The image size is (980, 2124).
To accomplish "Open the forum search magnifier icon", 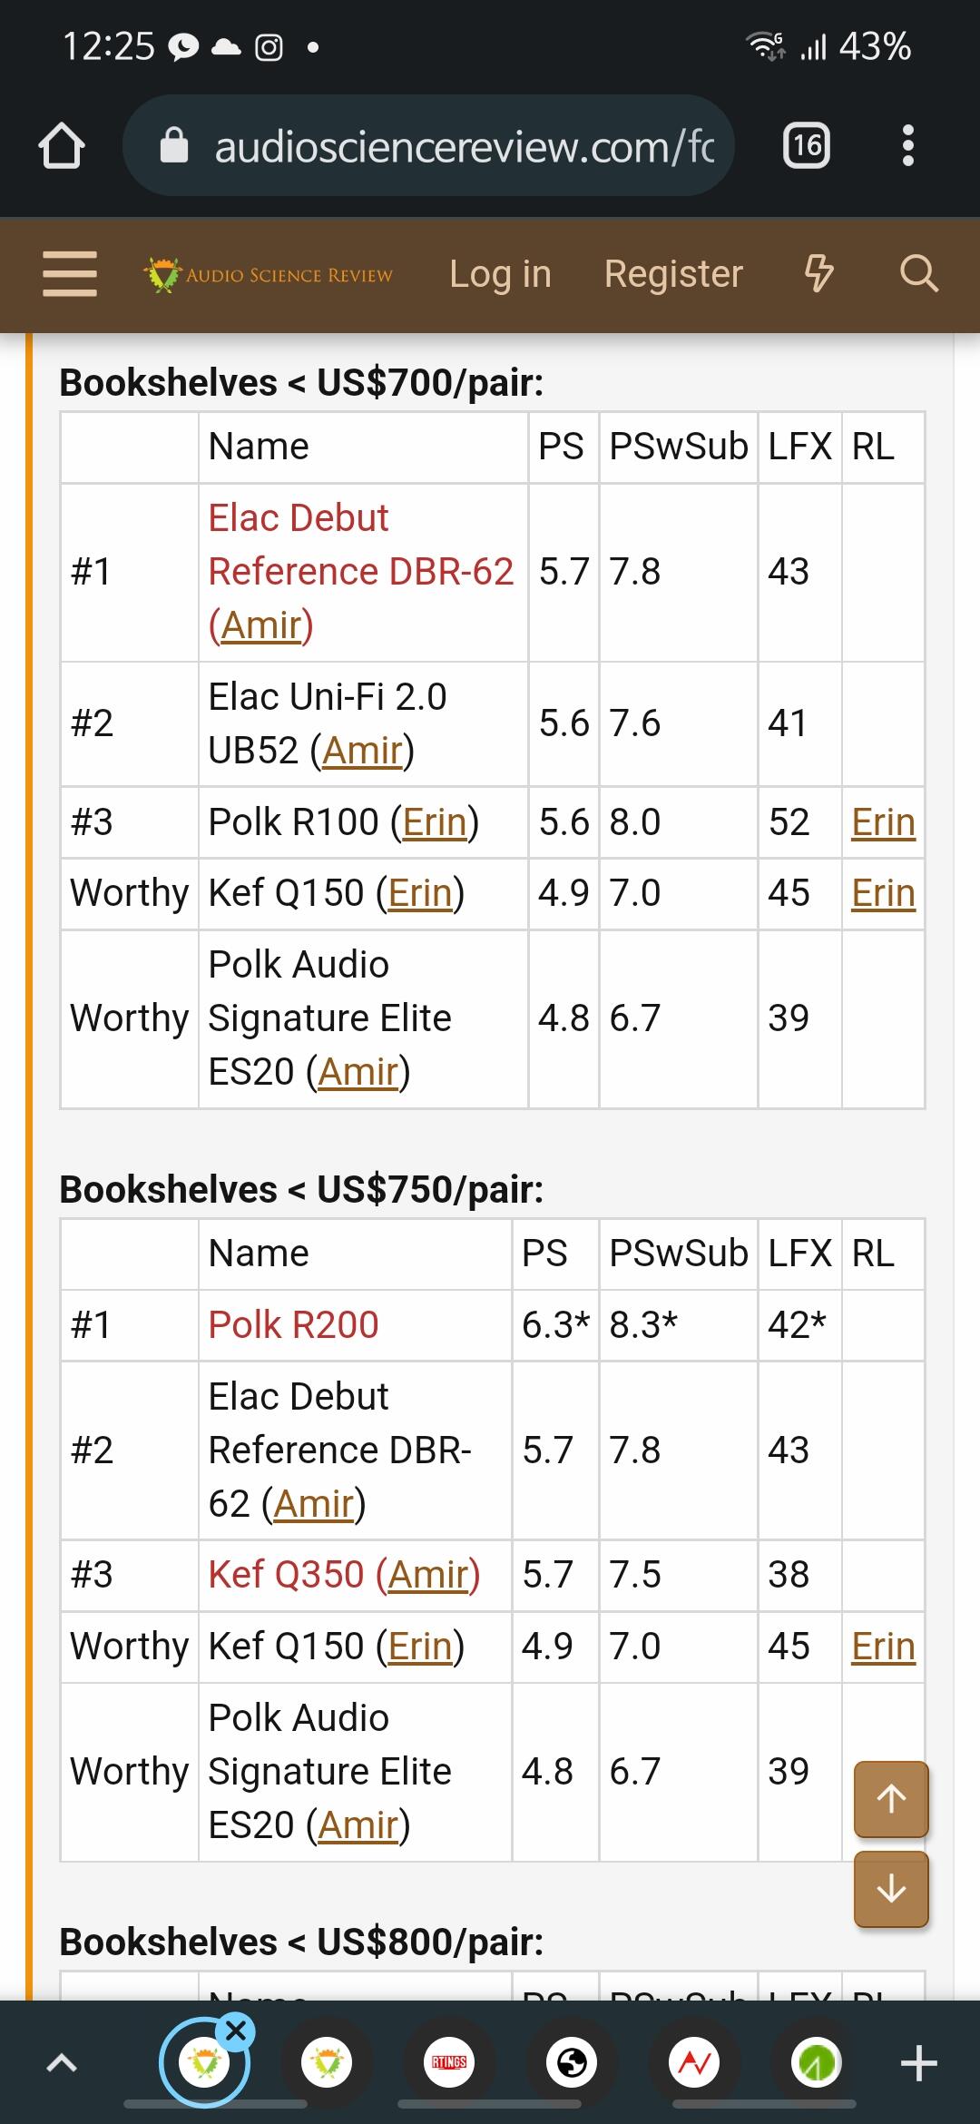I will click(918, 273).
